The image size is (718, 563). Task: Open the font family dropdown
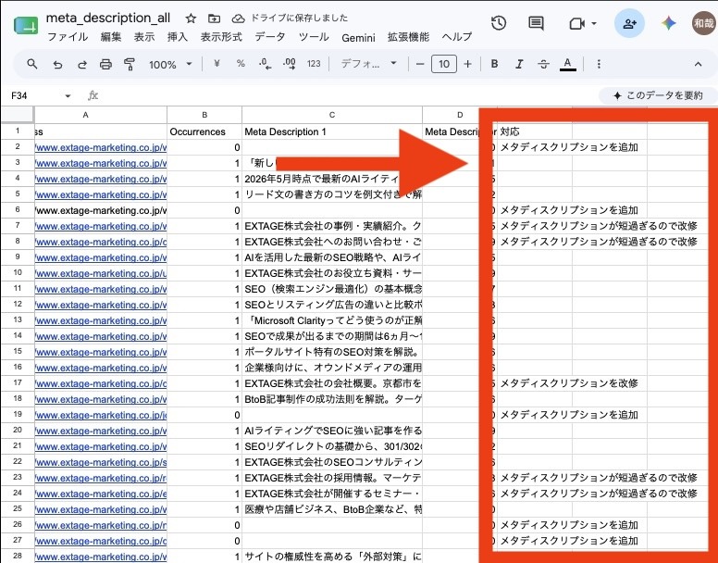[368, 64]
